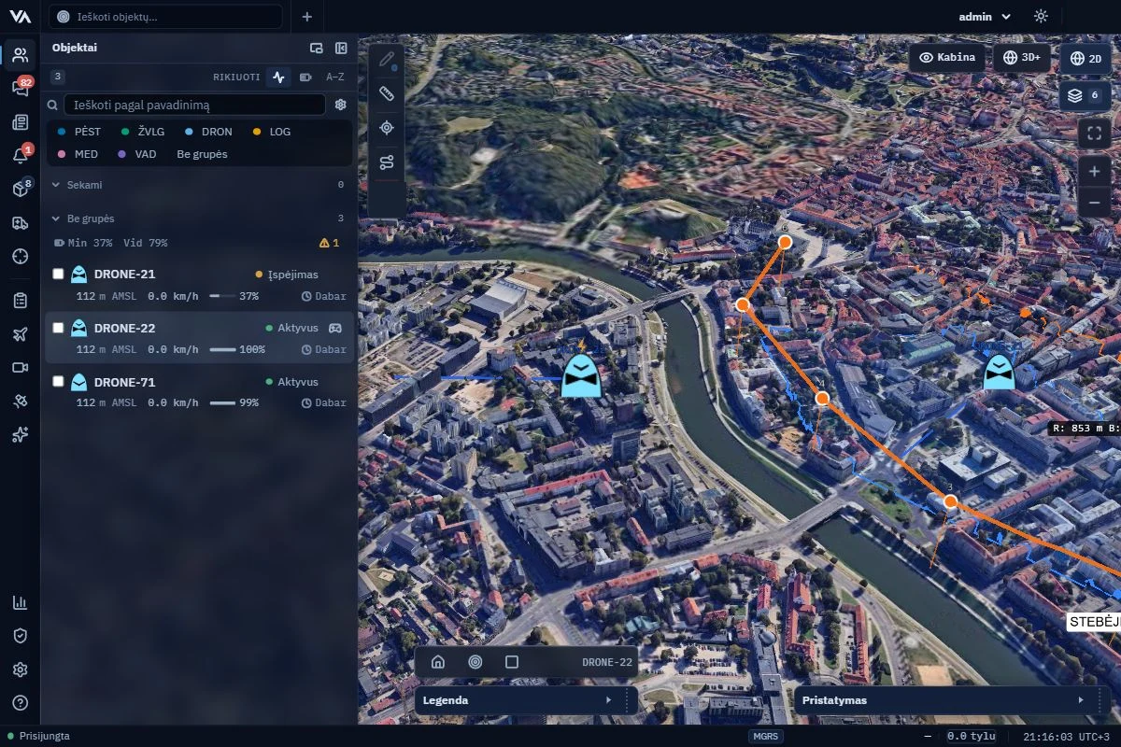Open the airplane flights sidebar icon
The height and width of the screenshot is (747, 1121).
(x=20, y=334)
